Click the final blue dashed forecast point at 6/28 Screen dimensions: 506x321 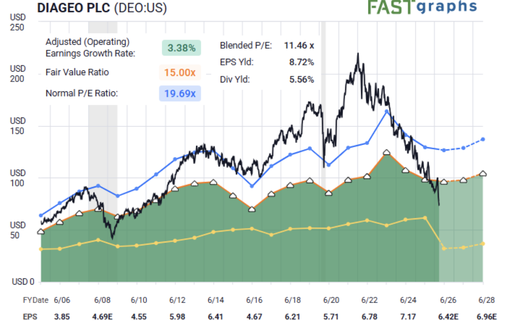483,139
